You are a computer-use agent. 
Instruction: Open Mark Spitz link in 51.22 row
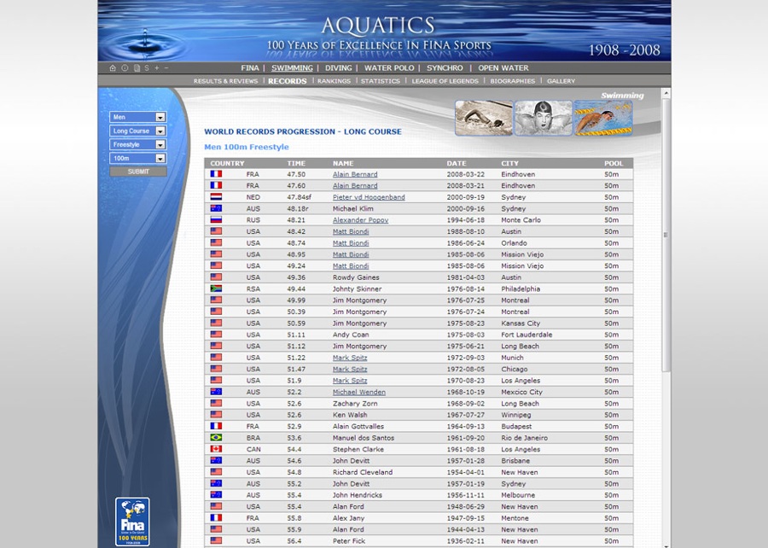(x=350, y=358)
